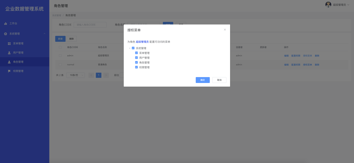Viewport: 354px width, 163px height.
Task: Close the 授权菜单 dialog with X icon
Action: point(225,30)
